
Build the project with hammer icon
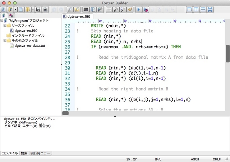point(116,10)
